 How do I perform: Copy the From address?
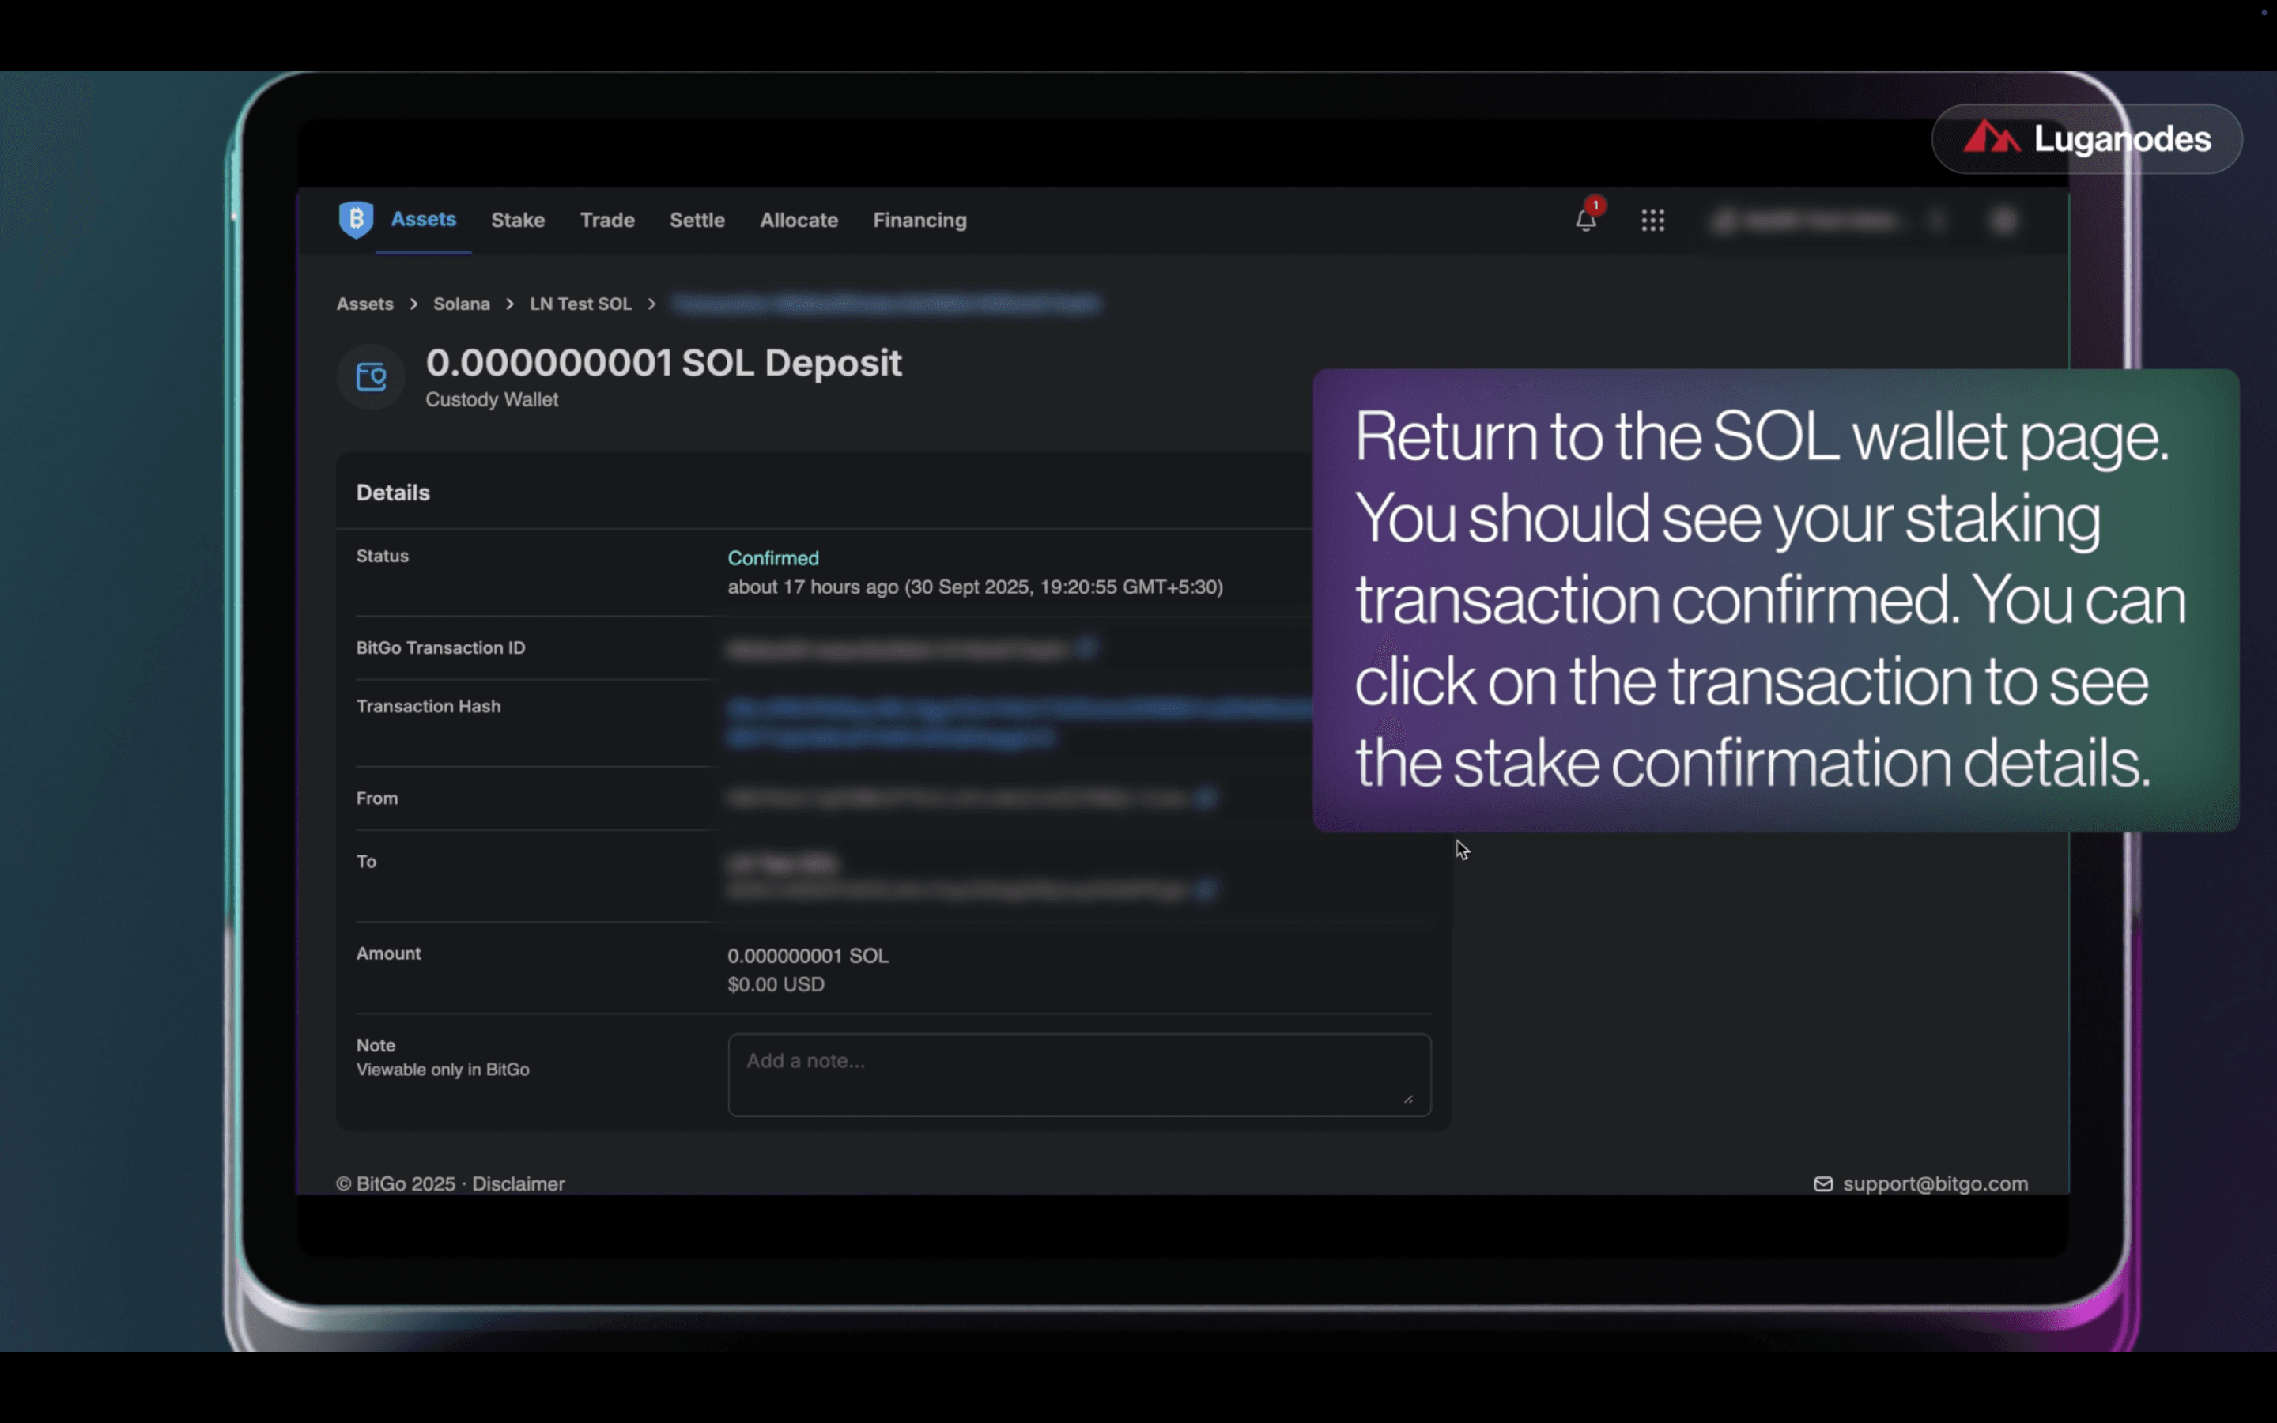click(x=1205, y=798)
